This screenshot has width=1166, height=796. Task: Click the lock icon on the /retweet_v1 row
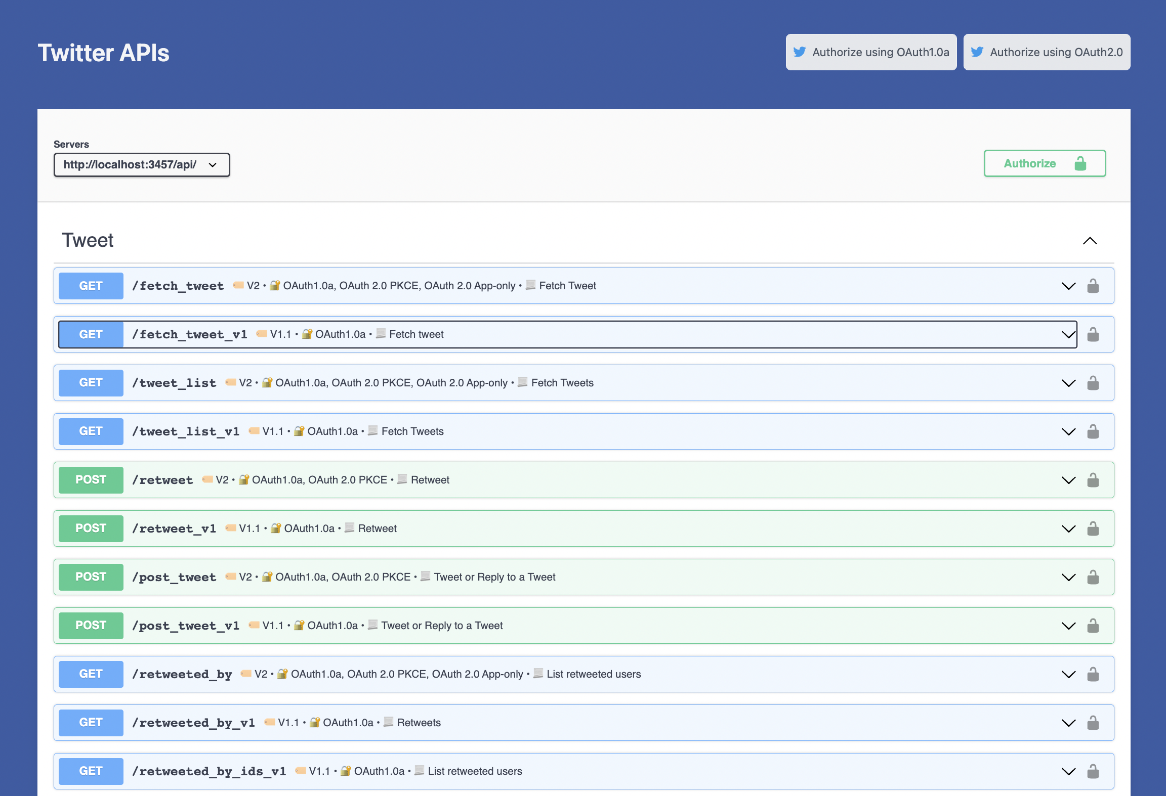click(x=1093, y=528)
